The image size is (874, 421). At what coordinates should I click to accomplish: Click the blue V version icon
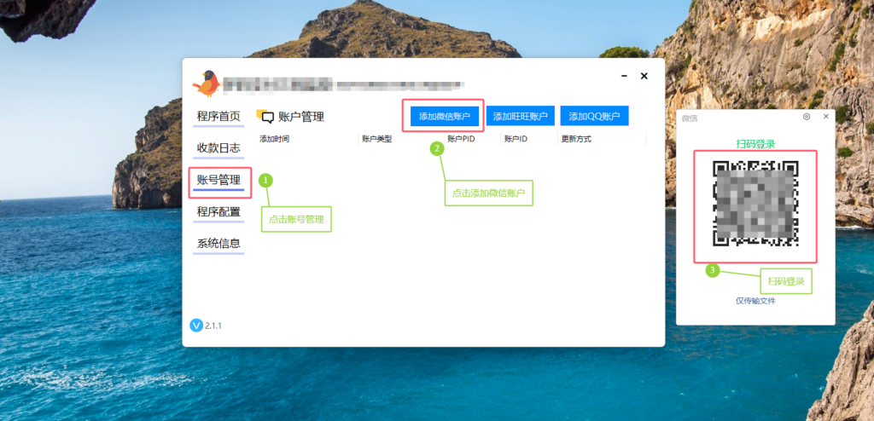point(196,326)
